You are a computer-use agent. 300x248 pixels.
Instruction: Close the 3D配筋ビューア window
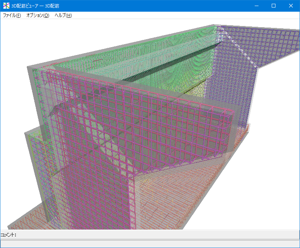point(291,6)
